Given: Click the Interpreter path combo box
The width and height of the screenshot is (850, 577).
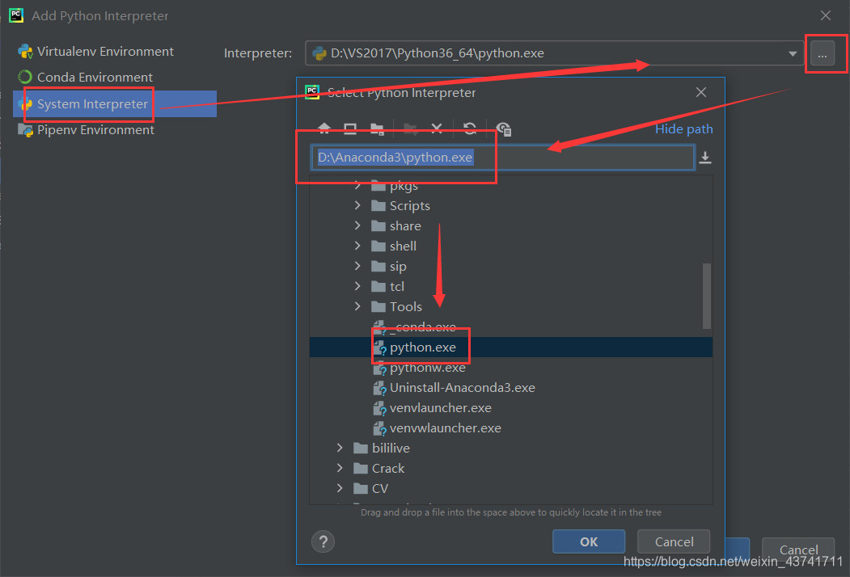Looking at the screenshot, I should tap(554, 53).
